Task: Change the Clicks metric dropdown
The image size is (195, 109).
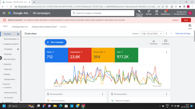Action: pos(50,52)
